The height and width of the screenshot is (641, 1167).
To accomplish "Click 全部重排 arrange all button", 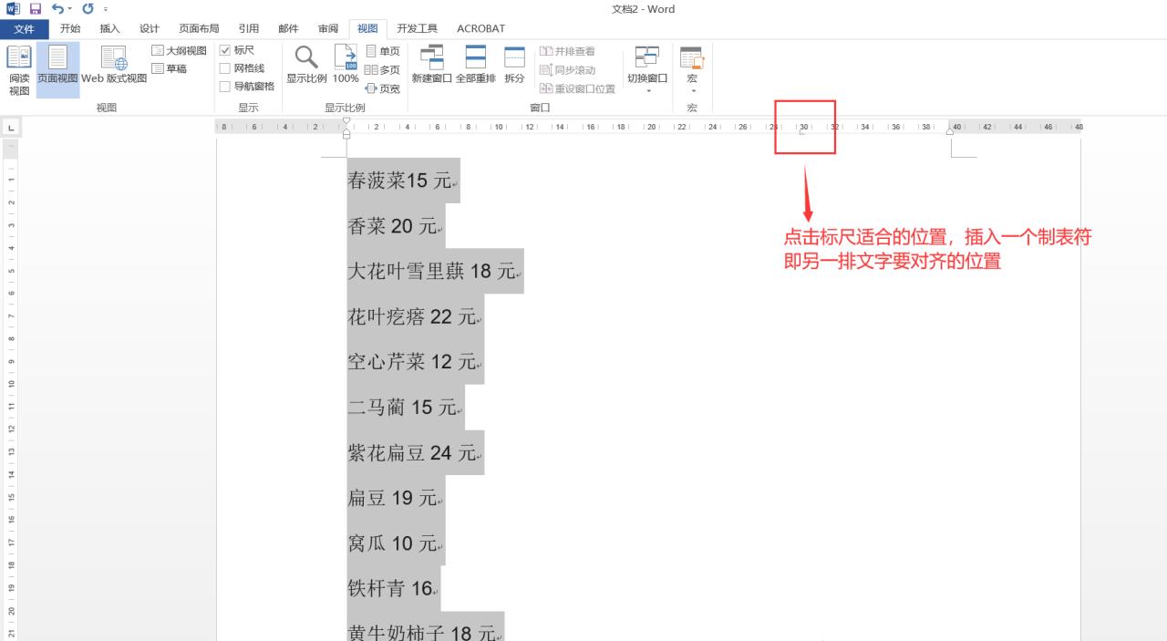I will [x=475, y=65].
